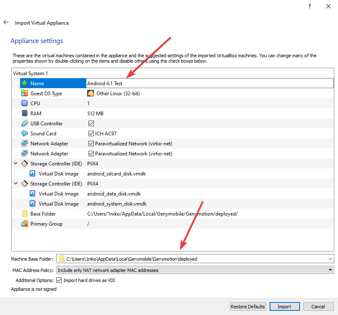This screenshot has height=315, width=338.
Task: Click the first PIIX4 controller value
Action: pos(93,163)
